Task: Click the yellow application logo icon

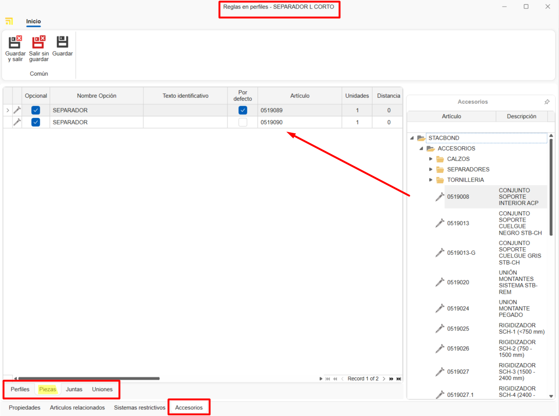Action: click(x=9, y=22)
